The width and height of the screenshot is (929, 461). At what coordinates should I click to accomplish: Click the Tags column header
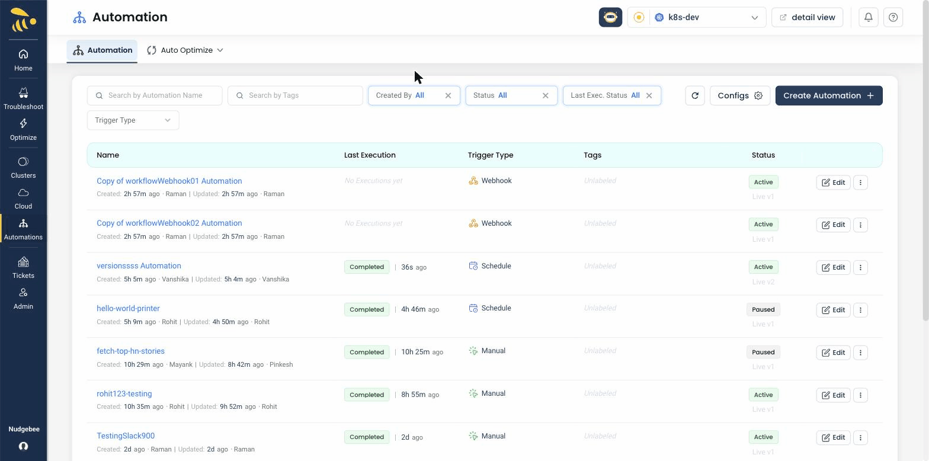coord(592,155)
